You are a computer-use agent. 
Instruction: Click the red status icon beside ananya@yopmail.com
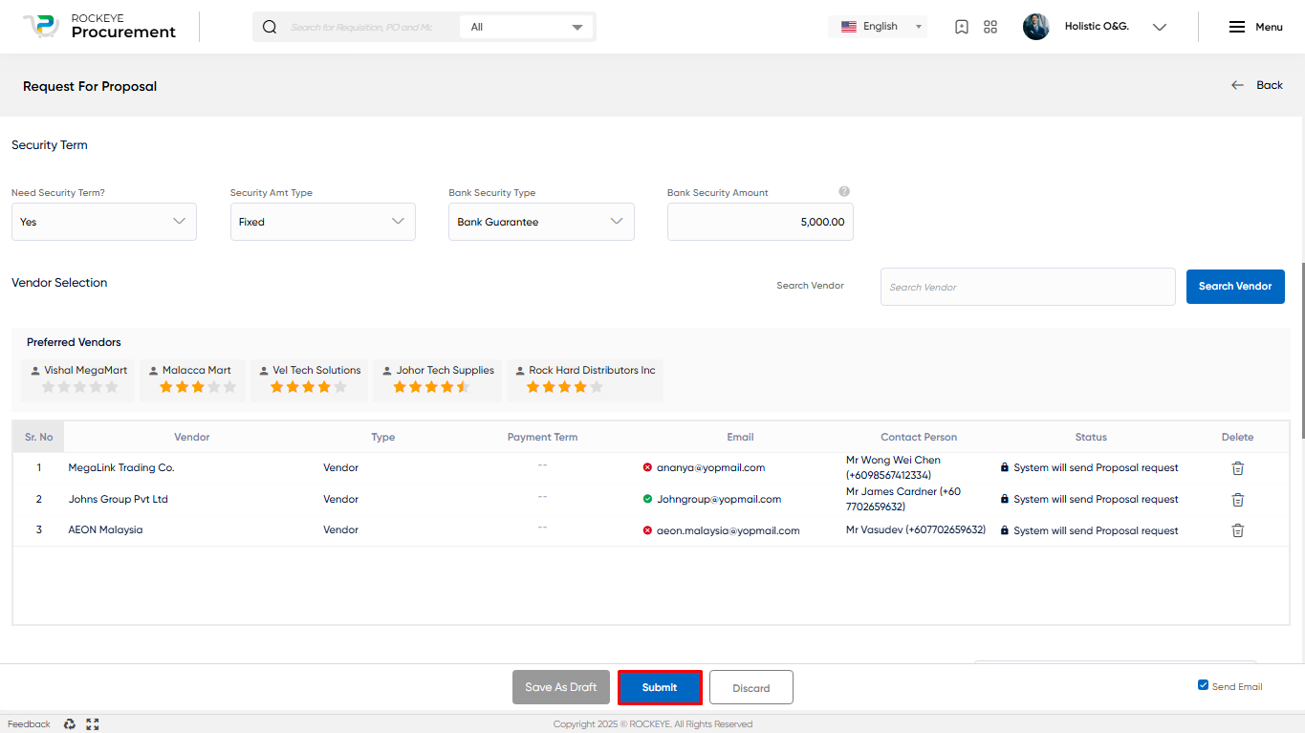coord(647,467)
